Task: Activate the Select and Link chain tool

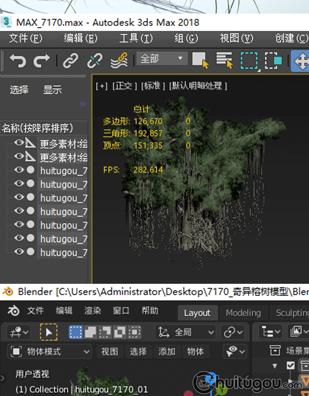Action: [x=70, y=61]
